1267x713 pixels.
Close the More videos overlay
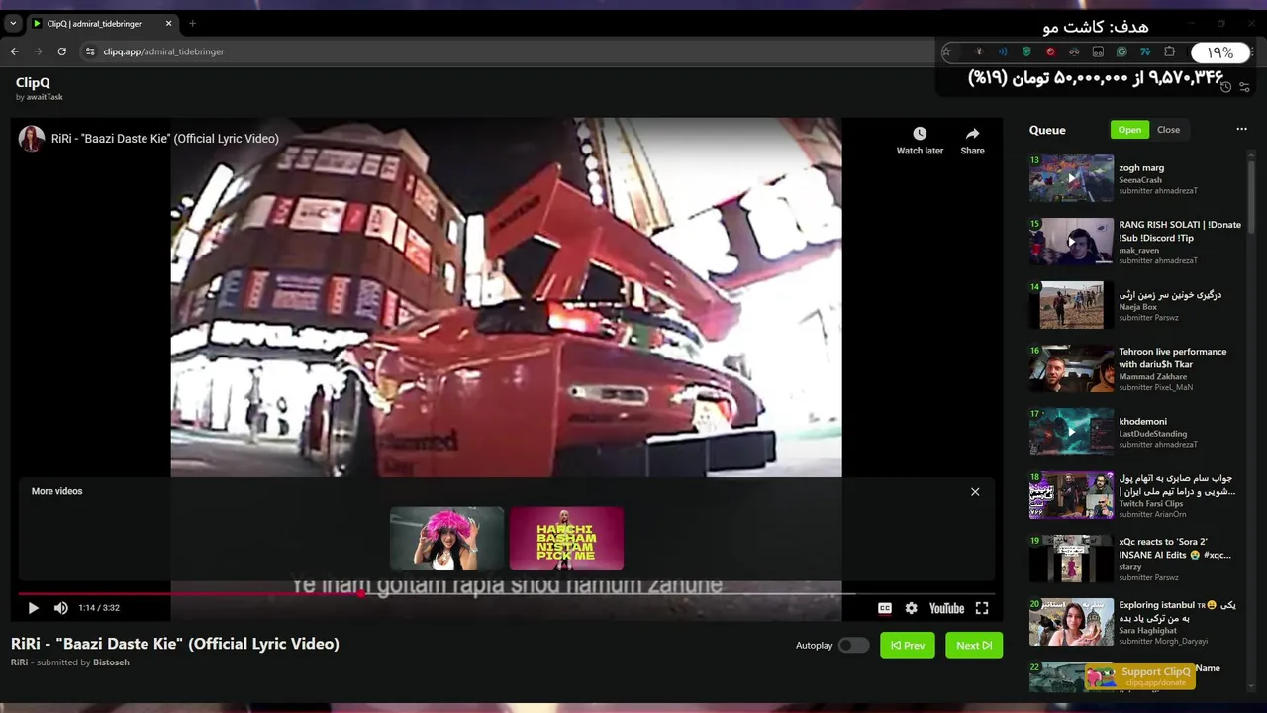975,491
